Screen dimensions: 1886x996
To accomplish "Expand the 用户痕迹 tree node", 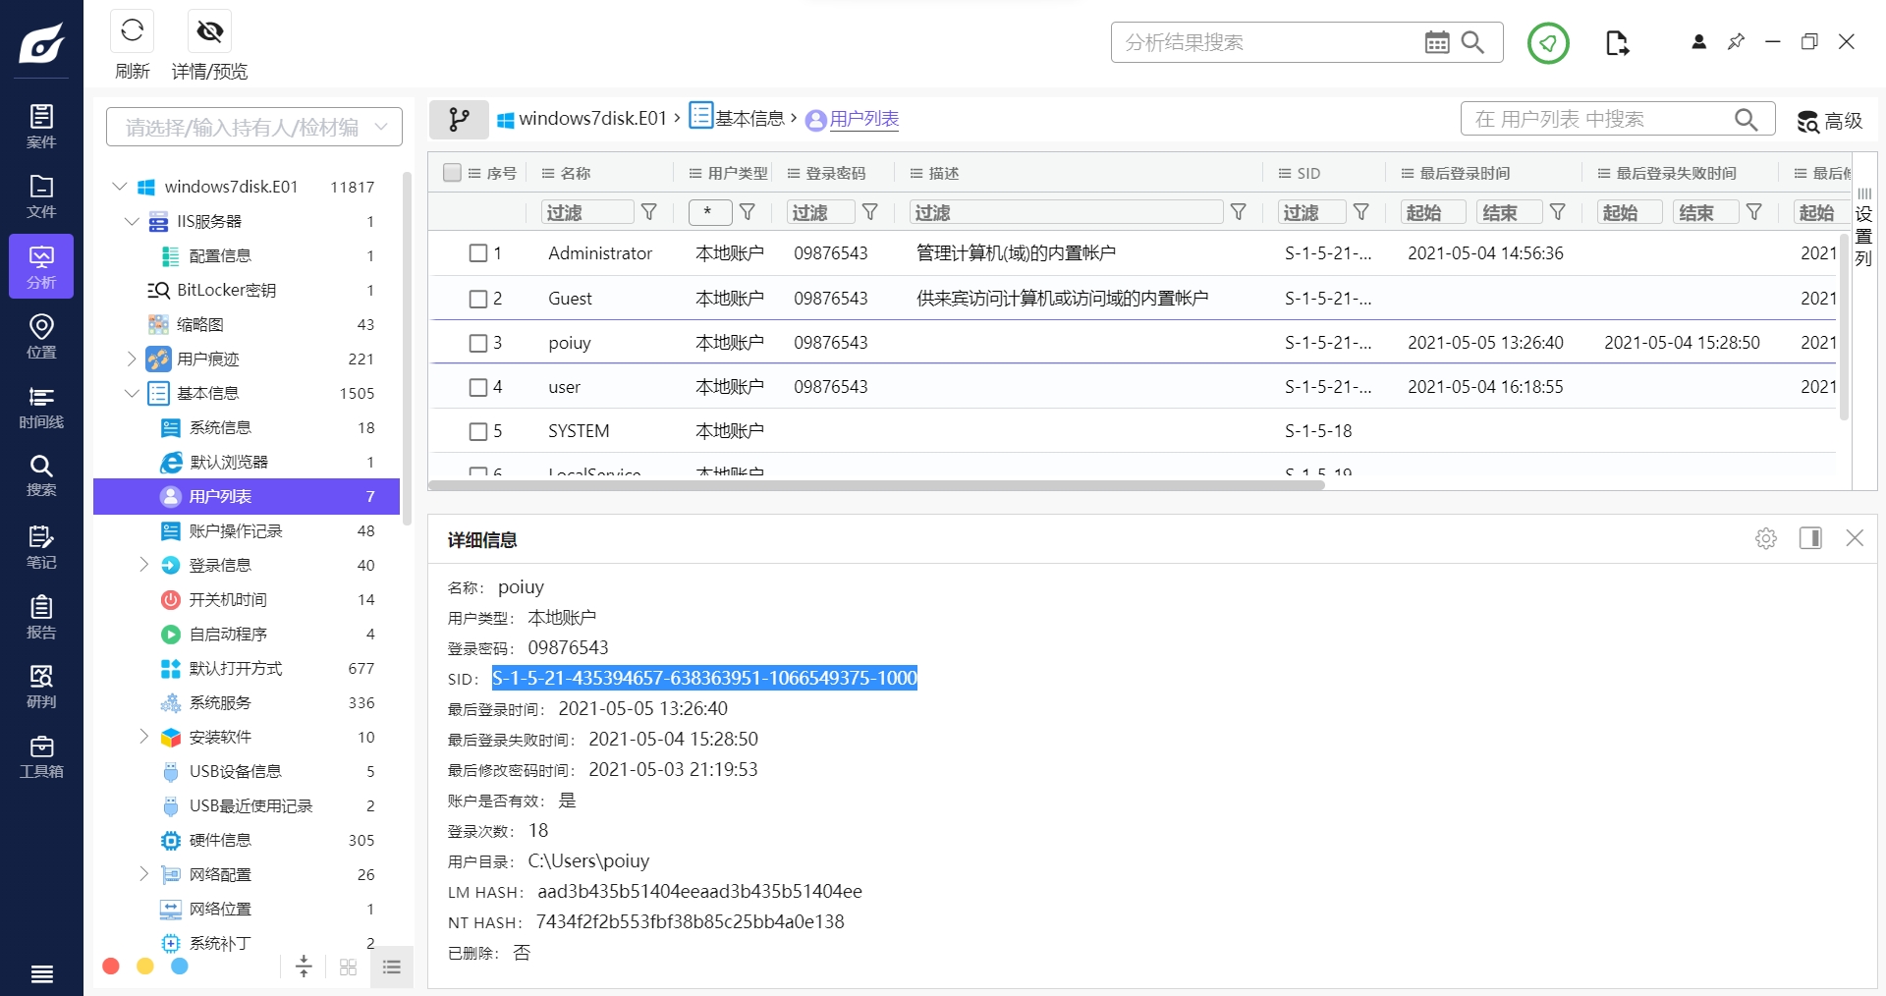I will click(x=132, y=359).
